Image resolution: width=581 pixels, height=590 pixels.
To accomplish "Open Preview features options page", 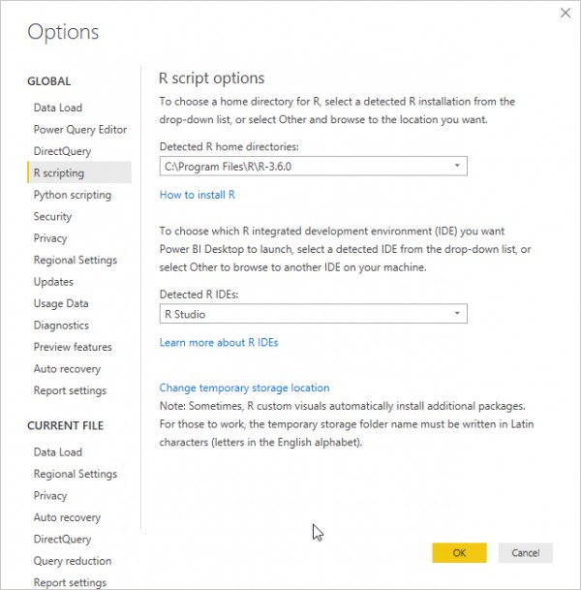I will point(73,347).
